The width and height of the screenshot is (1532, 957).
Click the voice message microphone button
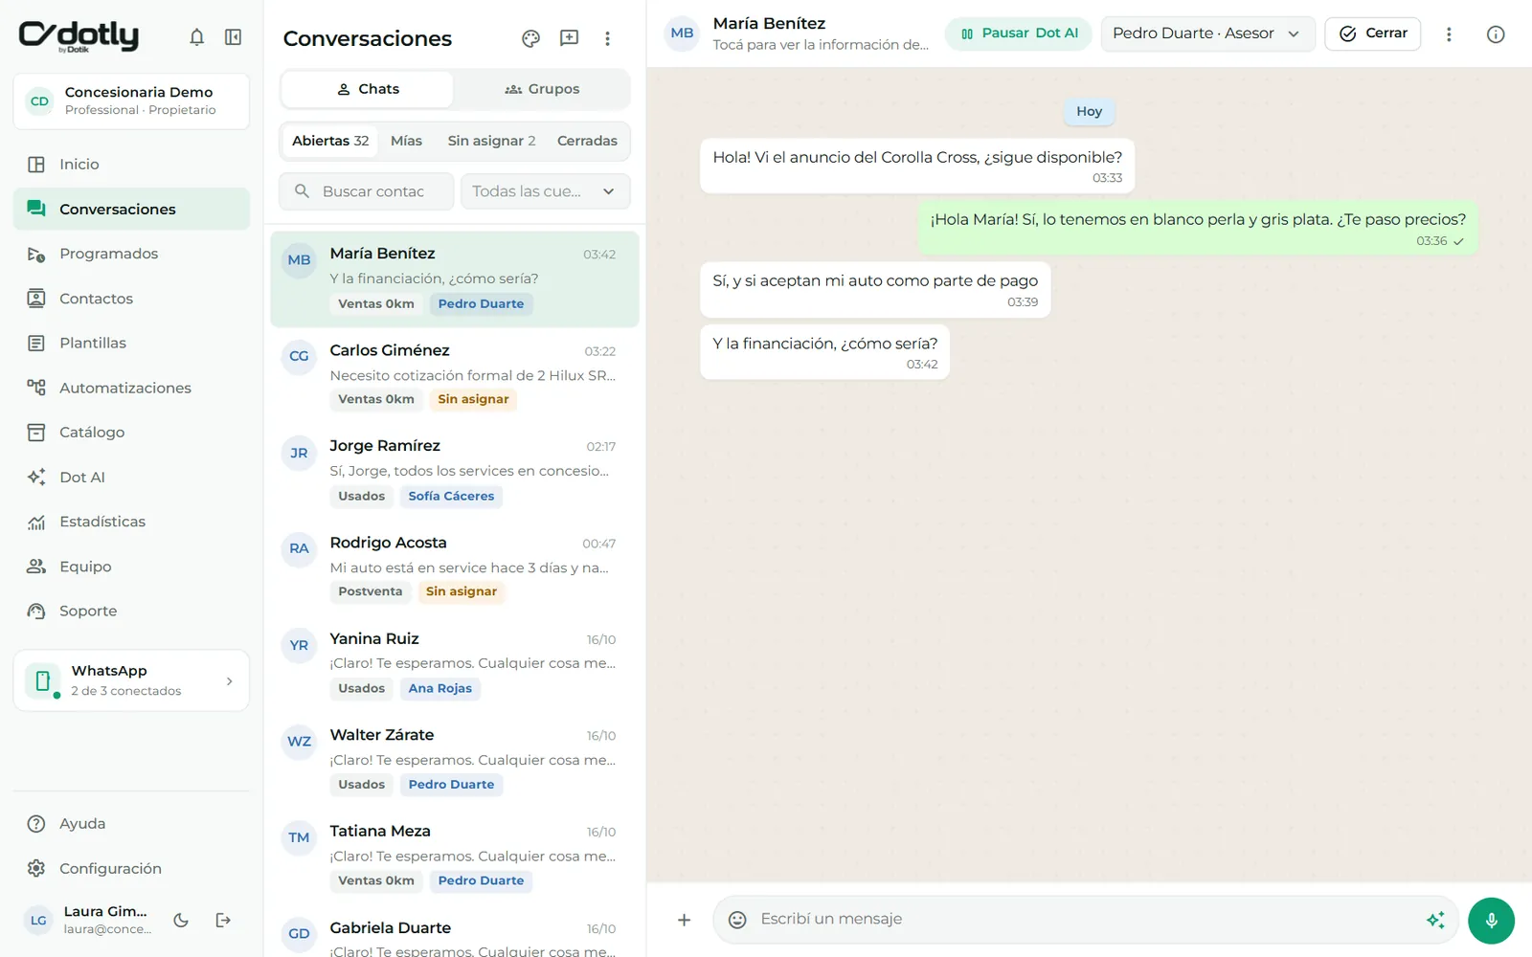click(1491, 921)
